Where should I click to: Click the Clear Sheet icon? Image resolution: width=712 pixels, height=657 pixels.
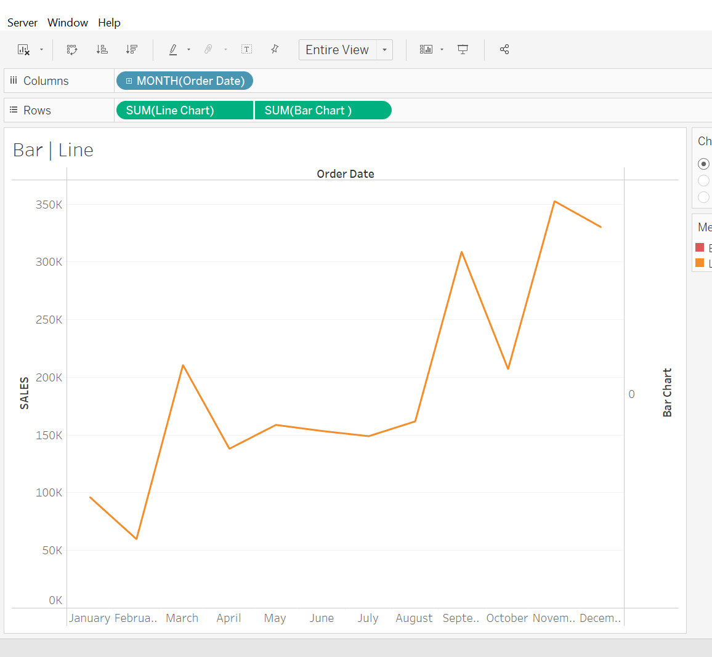point(23,49)
